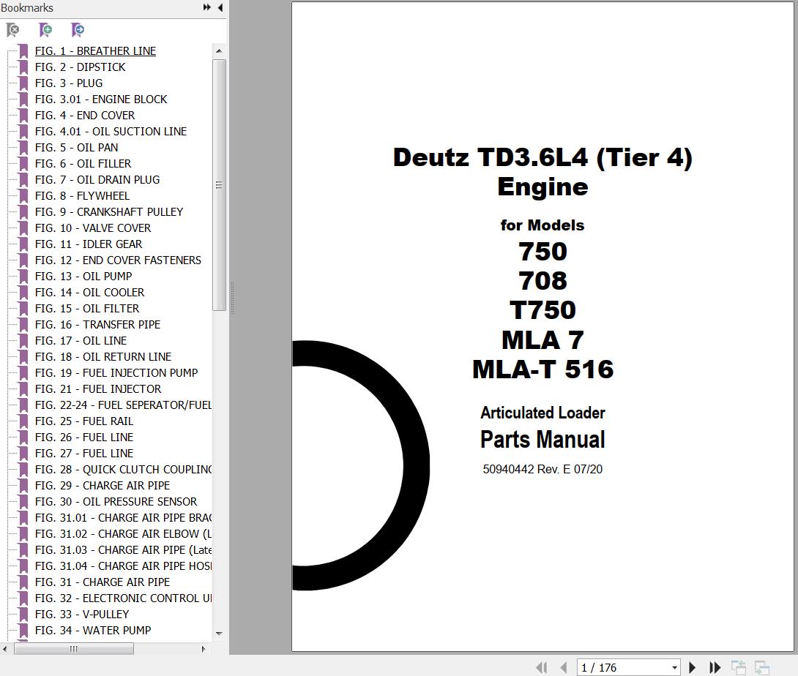Viewport: 798px width, 676px height.
Task: Select FIG. 10 - VALVE COVER
Action: click(x=93, y=228)
